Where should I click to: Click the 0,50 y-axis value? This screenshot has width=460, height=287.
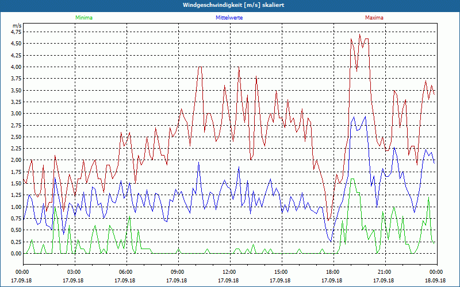[x=16, y=230]
